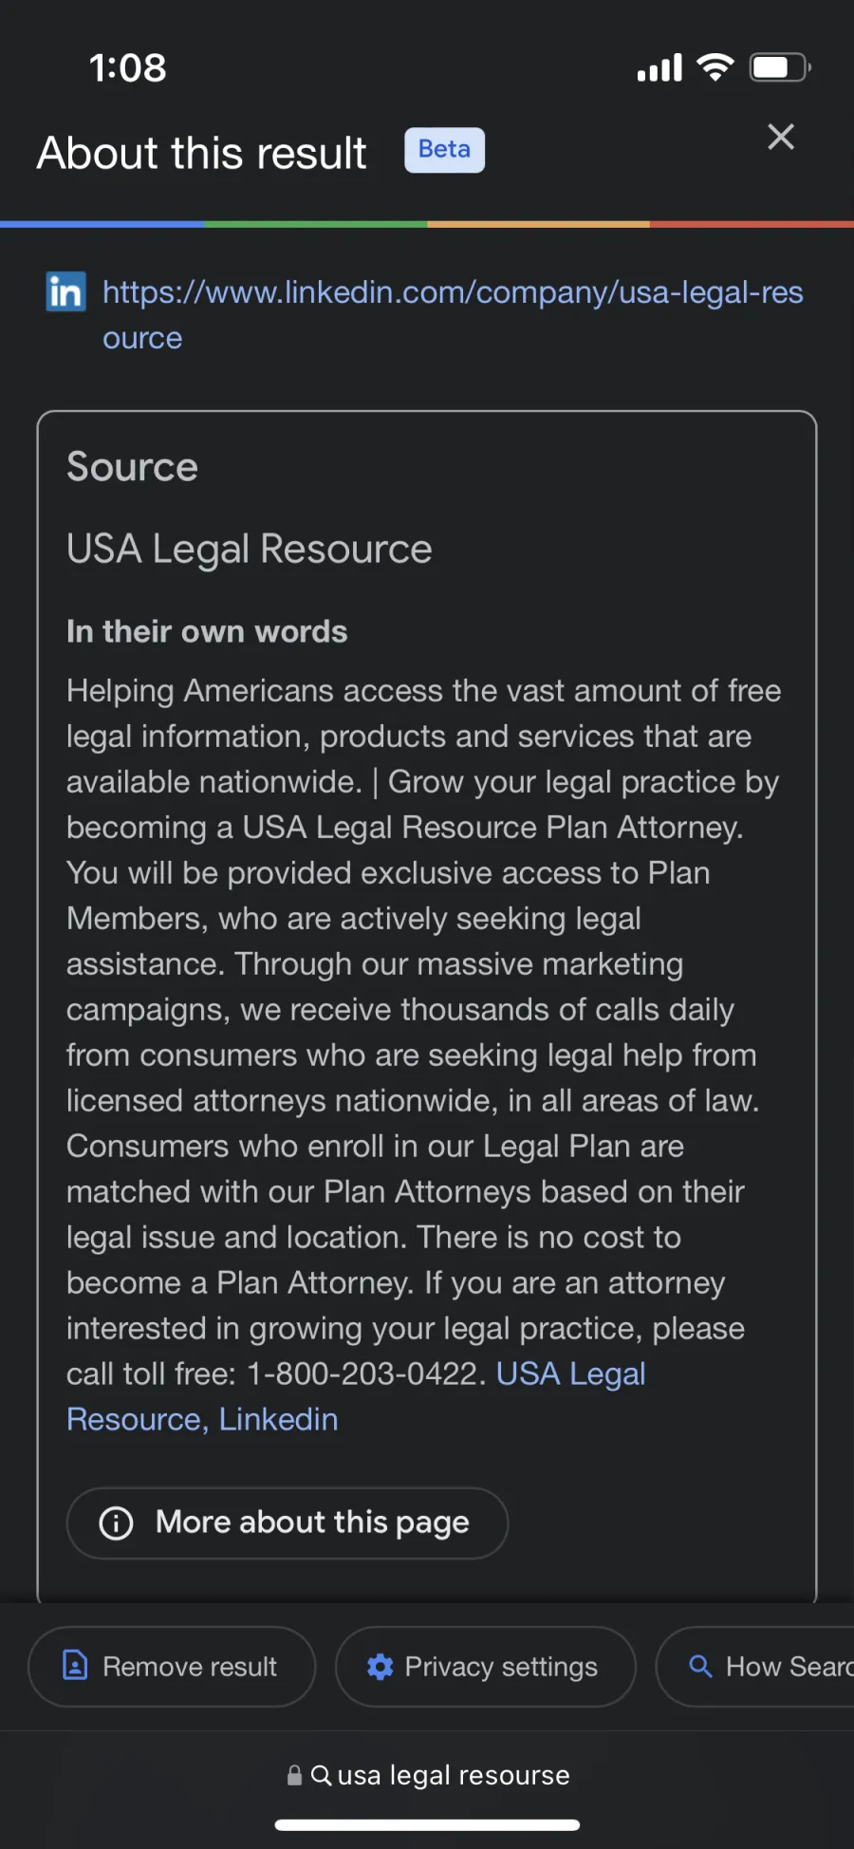Tap the cellular signal bars icon

[659, 67]
